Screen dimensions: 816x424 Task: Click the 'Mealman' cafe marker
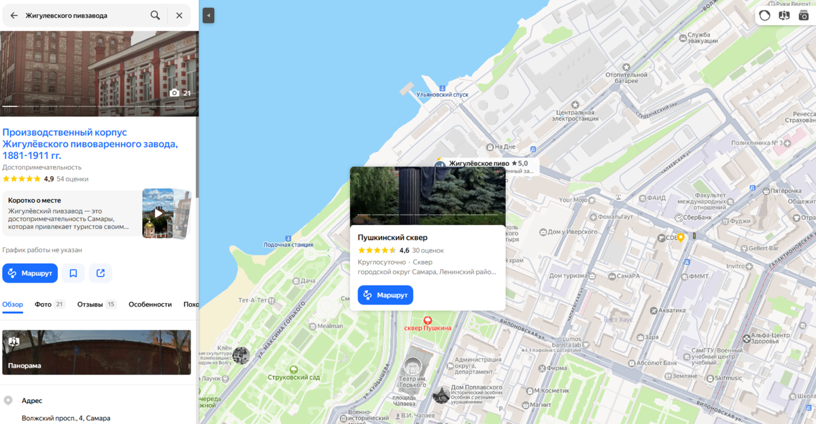coord(312,326)
